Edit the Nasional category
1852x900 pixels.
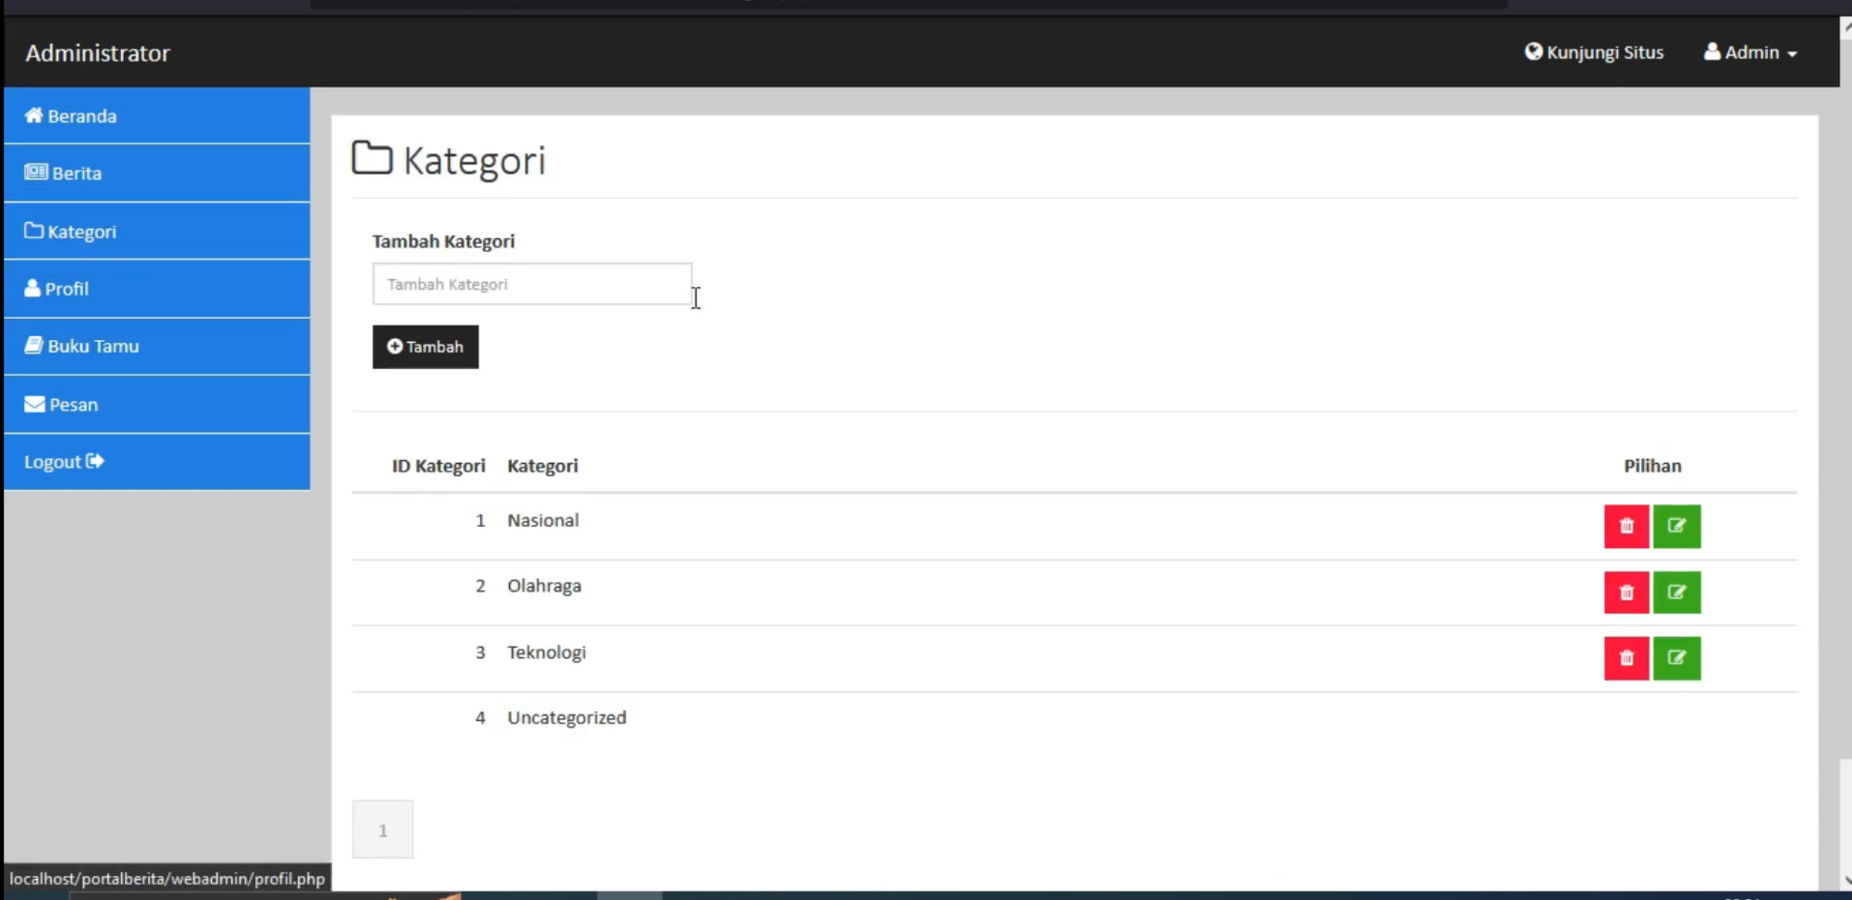pyautogui.click(x=1676, y=526)
